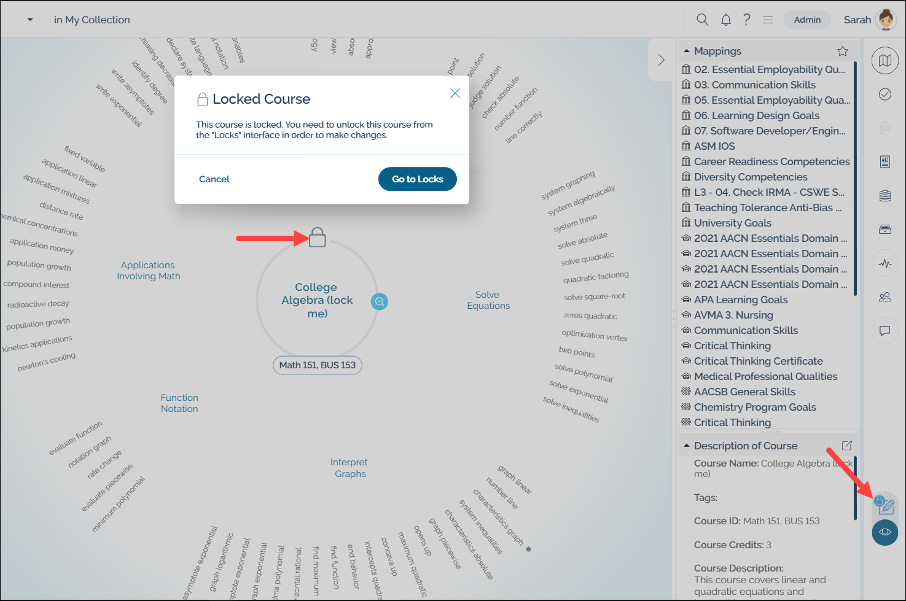Select Critical Thinking Certificate mapping

pos(758,361)
